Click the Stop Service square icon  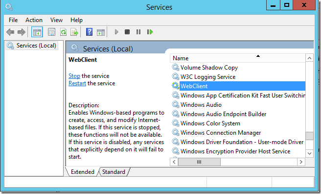click(x=127, y=32)
